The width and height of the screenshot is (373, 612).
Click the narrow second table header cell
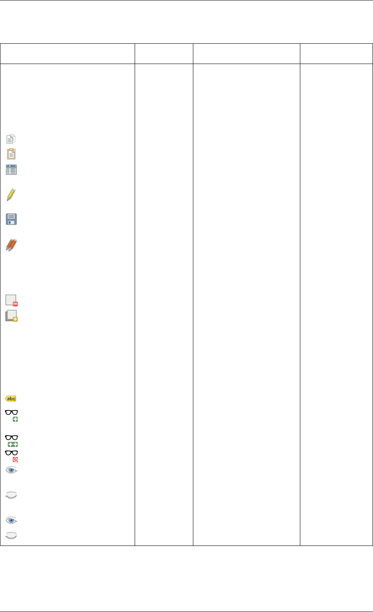164,53
